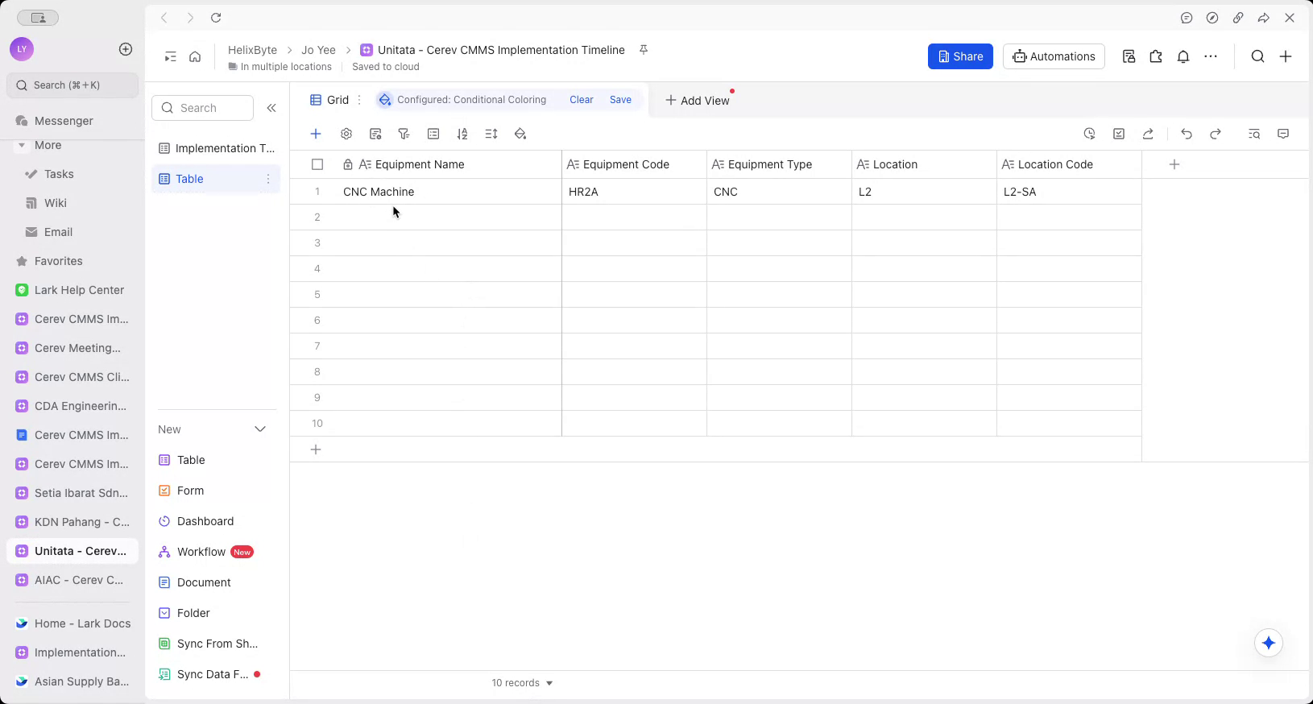Viewport: 1313px width, 704px height.
Task: Click the LY profile avatar
Action: pos(22,49)
